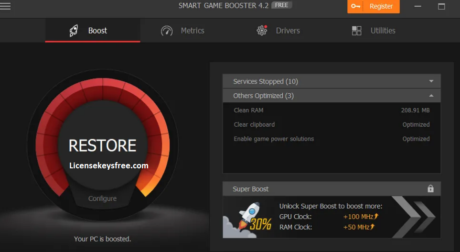Viewport: 460px width, 252px height.
Task: Click the Utilities grid icon
Action: 356,31
